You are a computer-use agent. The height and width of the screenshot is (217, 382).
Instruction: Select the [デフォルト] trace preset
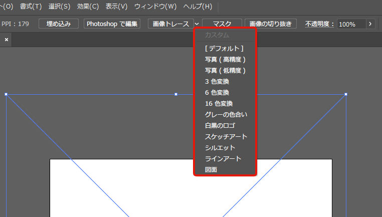(224, 49)
